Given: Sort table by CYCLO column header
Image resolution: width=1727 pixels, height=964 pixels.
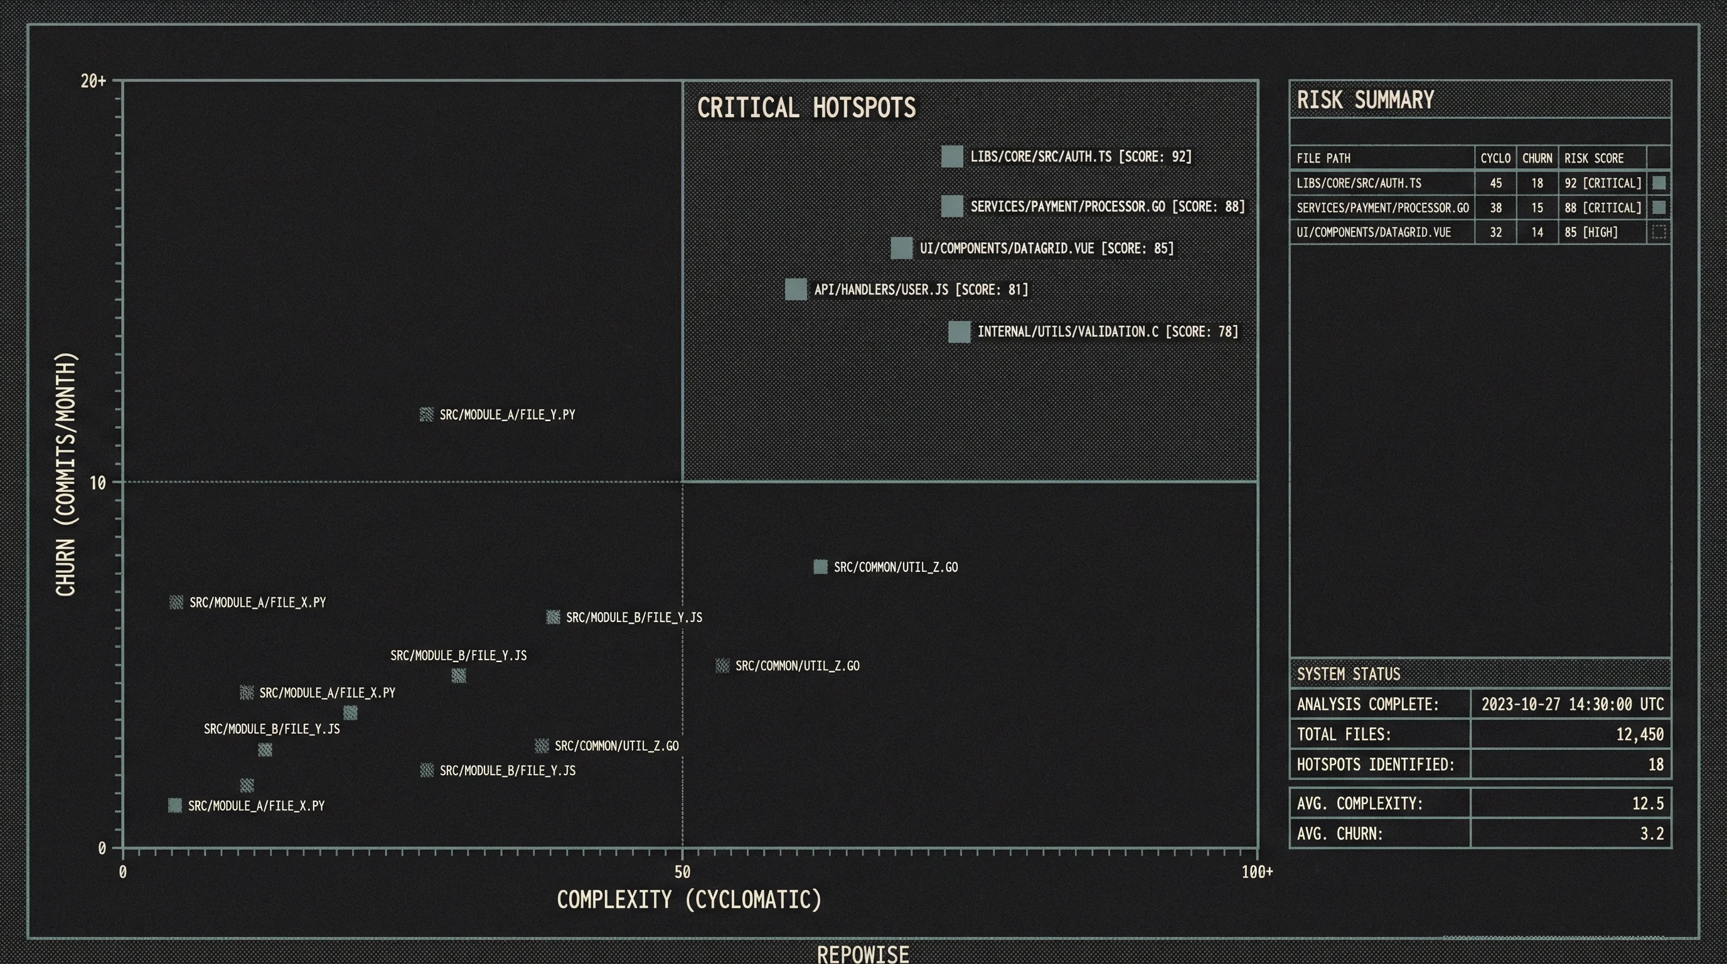Looking at the screenshot, I should 1495,158.
